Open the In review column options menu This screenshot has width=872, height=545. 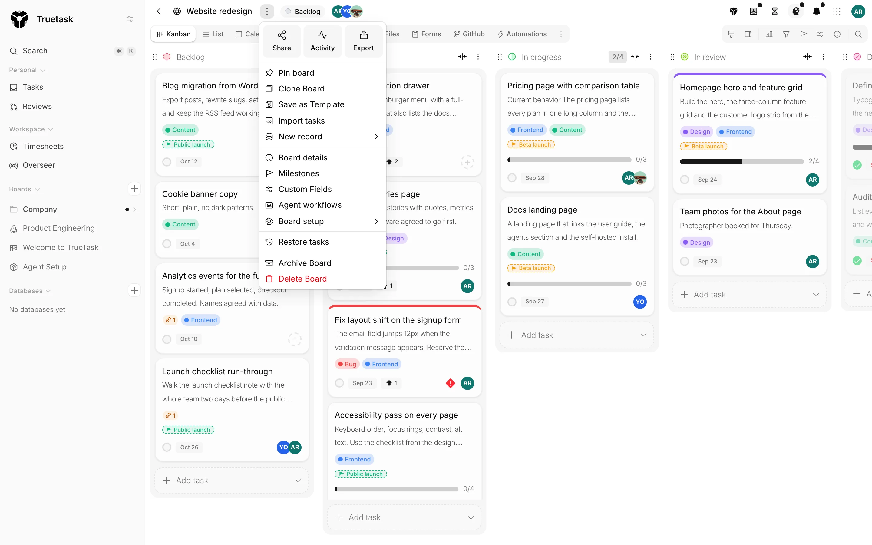tap(823, 57)
